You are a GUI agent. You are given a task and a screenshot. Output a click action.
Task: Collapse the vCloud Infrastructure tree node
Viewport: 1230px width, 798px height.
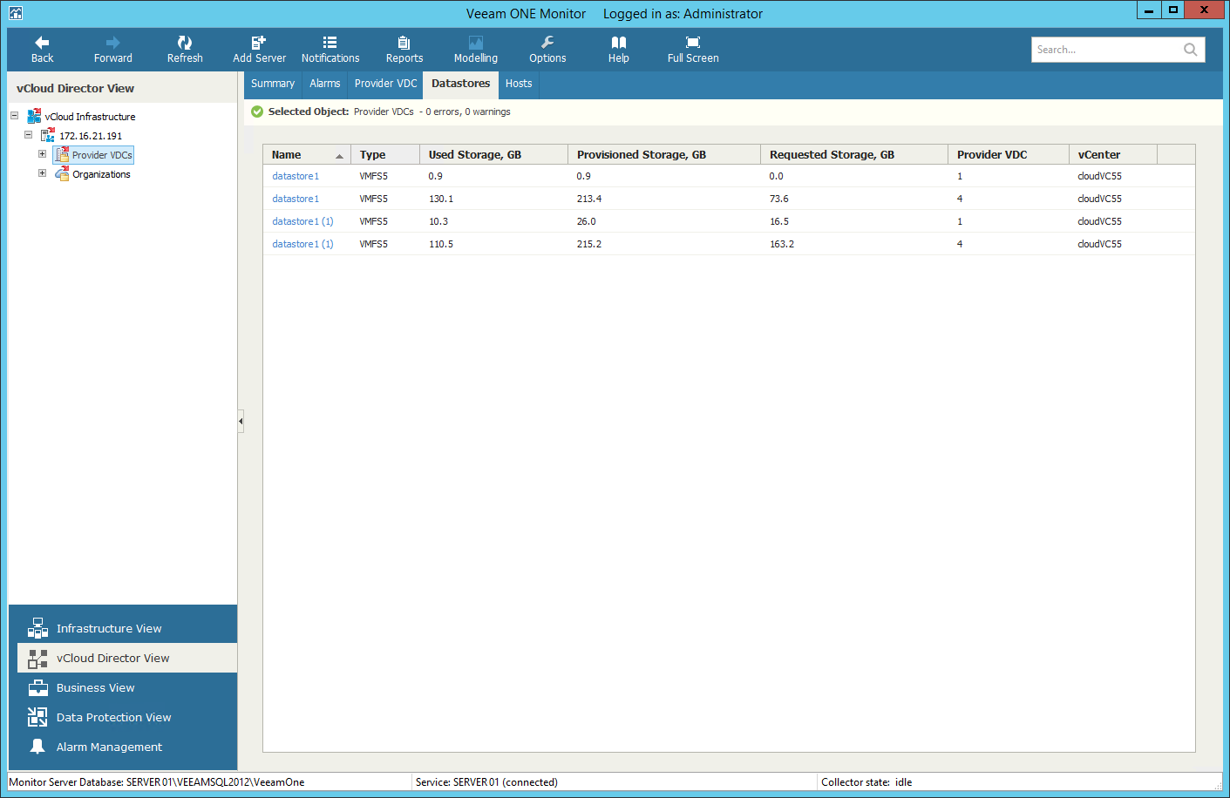pos(14,115)
